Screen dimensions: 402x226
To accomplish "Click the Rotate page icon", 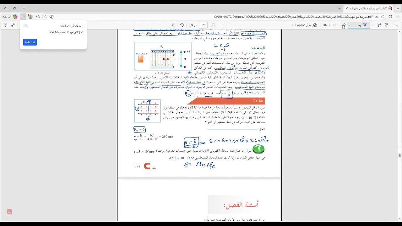I will pyautogui.click(x=182, y=25).
